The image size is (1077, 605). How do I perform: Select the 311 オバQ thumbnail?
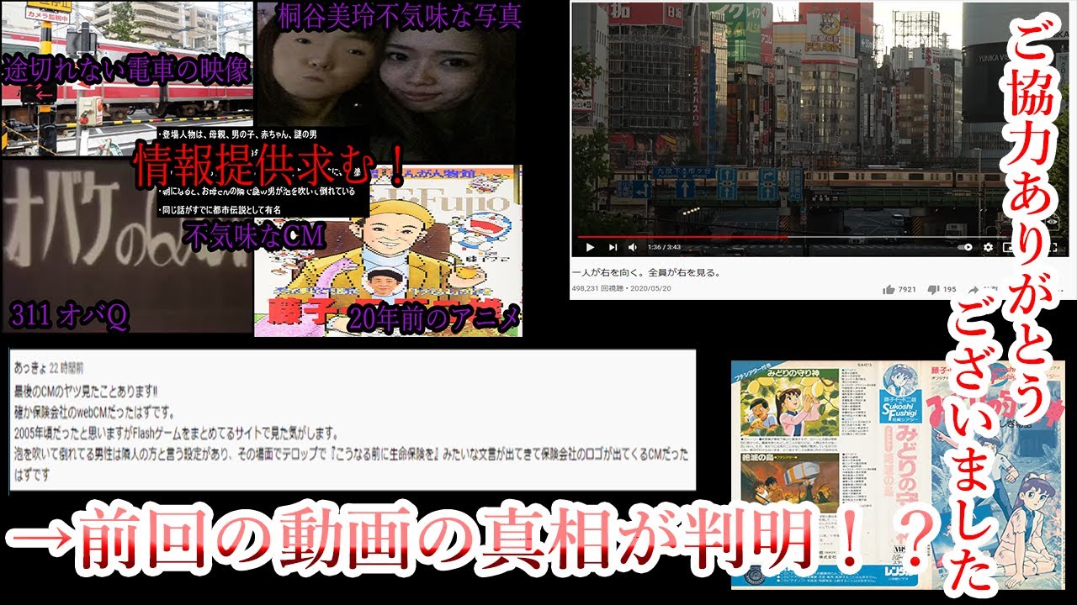[x=126, y=248]
